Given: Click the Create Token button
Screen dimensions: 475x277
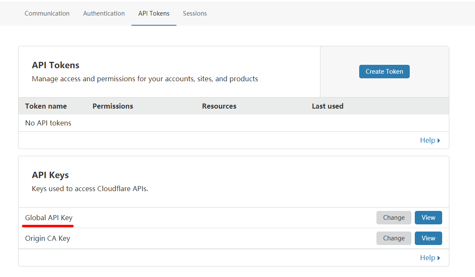Looking at the screenshot, I should [384, 72].
